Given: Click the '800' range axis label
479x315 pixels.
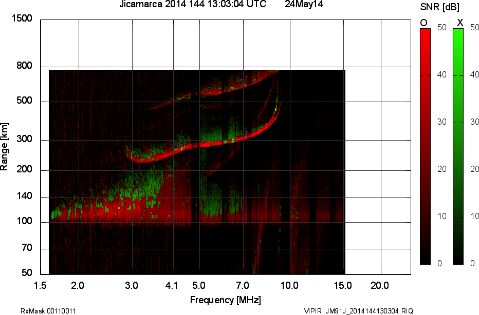Looking at the screenshot, I should click(x=24, y=66).
